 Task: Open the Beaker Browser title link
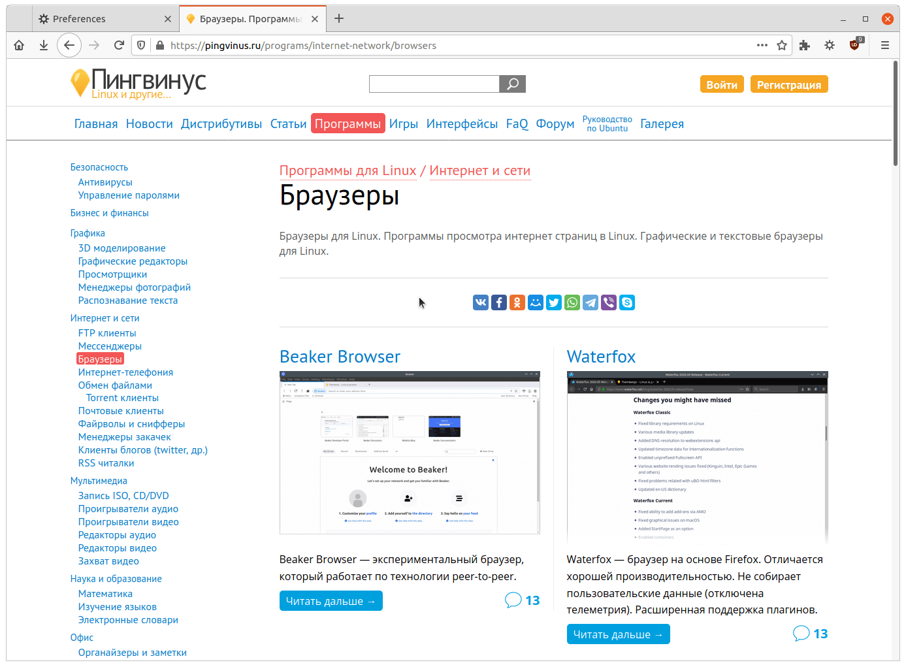point(340,357)
